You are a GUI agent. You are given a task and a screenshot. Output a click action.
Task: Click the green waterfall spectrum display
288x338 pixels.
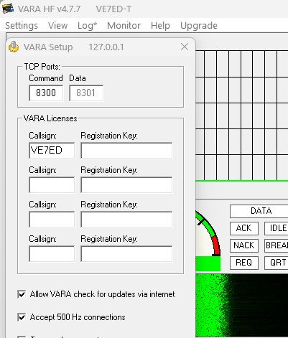coord(242,306)
